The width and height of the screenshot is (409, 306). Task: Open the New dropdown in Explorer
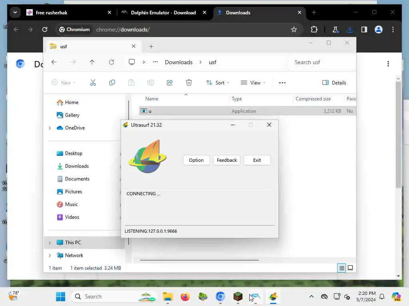pos(64,83)
